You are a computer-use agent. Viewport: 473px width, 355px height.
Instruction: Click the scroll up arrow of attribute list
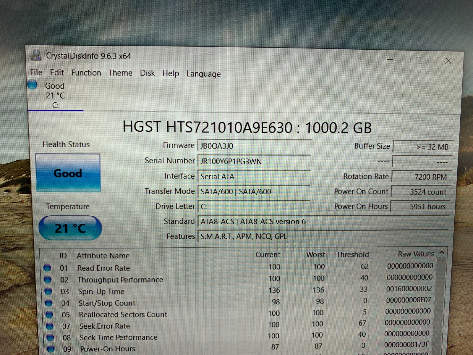pyautogui.click(x=442, y=252)
